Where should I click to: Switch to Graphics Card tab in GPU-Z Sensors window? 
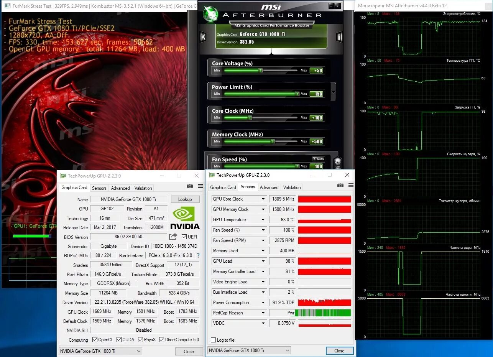point(223,188)
